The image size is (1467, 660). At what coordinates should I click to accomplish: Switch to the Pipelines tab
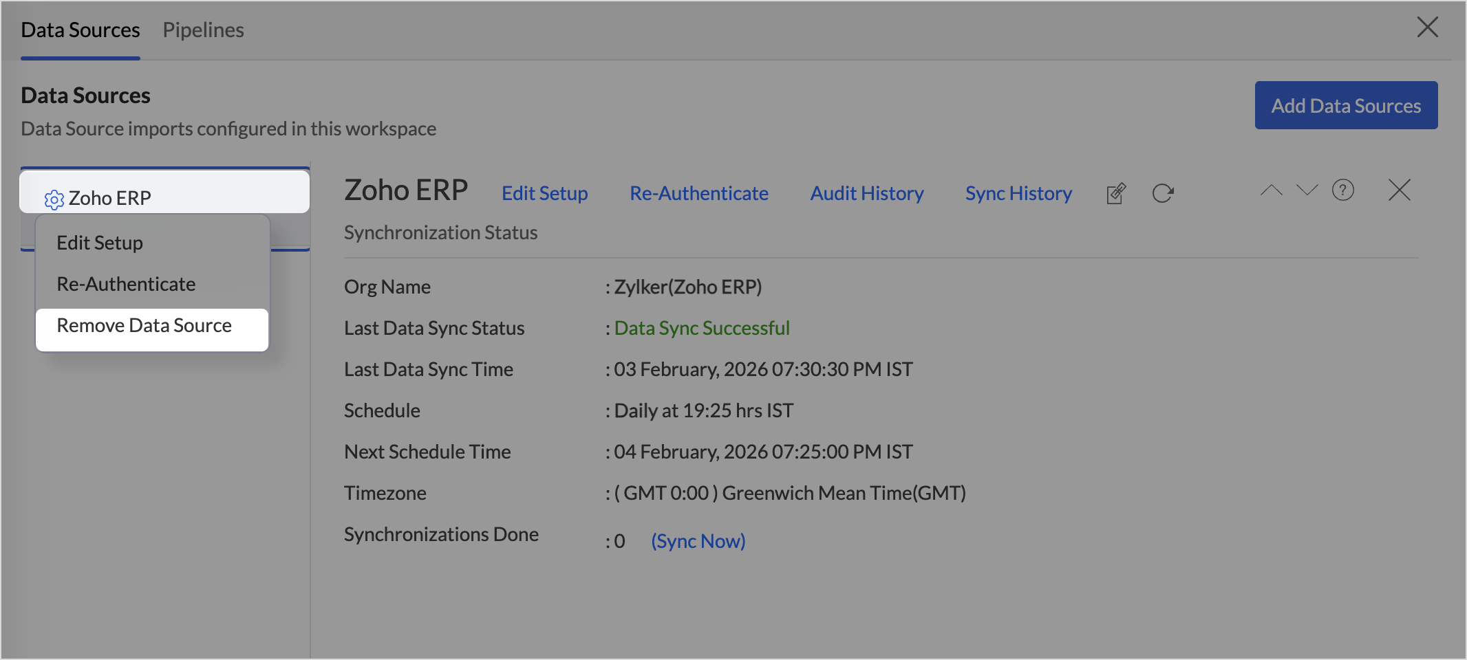click(203, 30)
